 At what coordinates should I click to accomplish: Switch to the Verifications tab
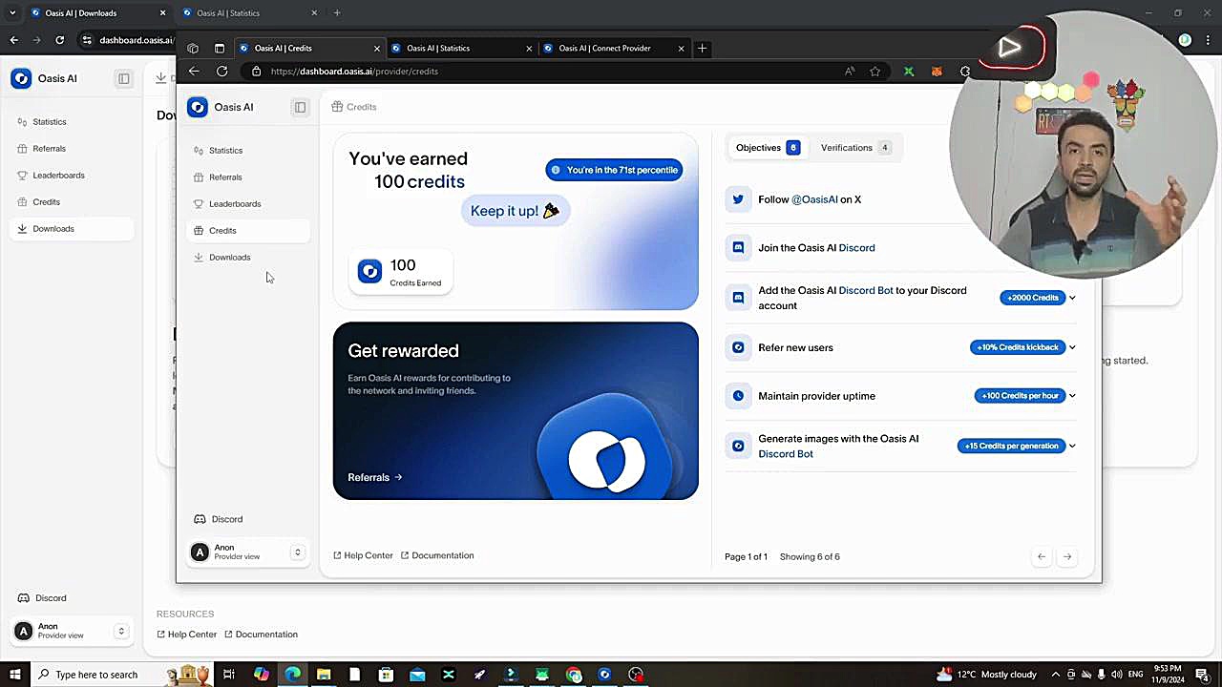click(x=855, y=148)
